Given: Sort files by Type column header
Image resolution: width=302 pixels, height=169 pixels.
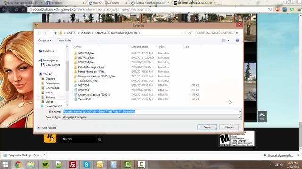Looking at the screenshot, I should pos(160,47).
